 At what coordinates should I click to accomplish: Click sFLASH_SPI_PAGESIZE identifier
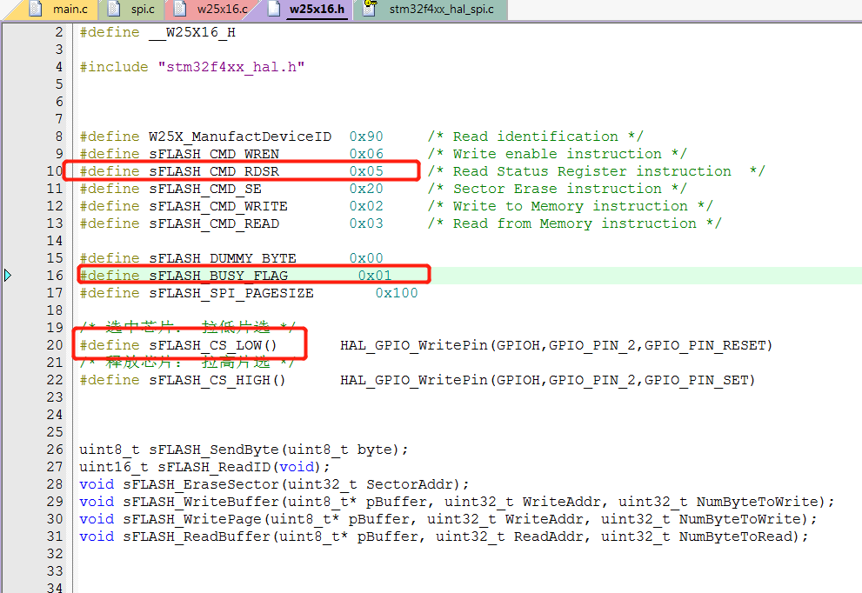click(231, 293)
